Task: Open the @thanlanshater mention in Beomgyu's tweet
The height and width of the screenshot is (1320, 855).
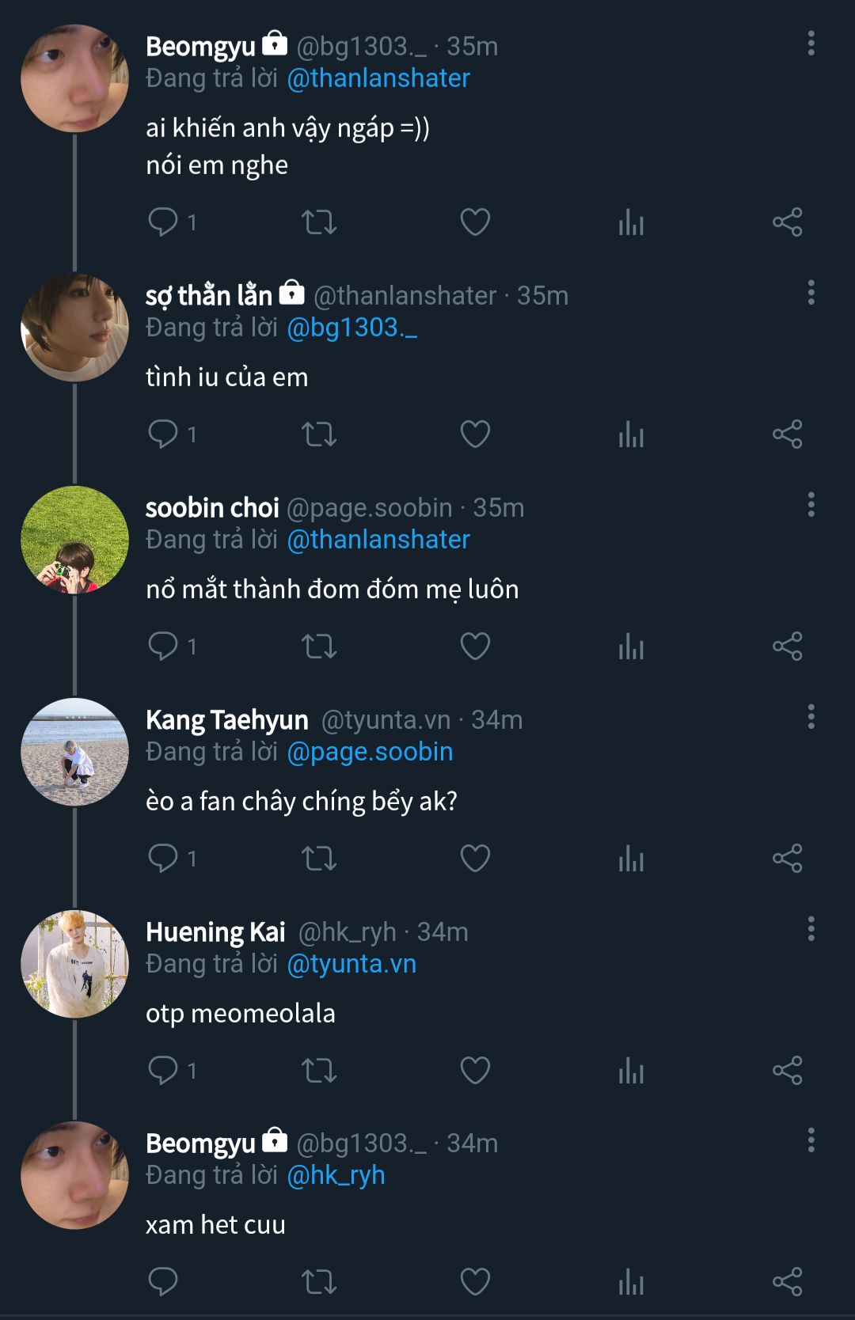Action: (378, 78)
